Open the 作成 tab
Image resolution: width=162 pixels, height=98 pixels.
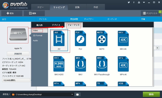click(96, 7)
